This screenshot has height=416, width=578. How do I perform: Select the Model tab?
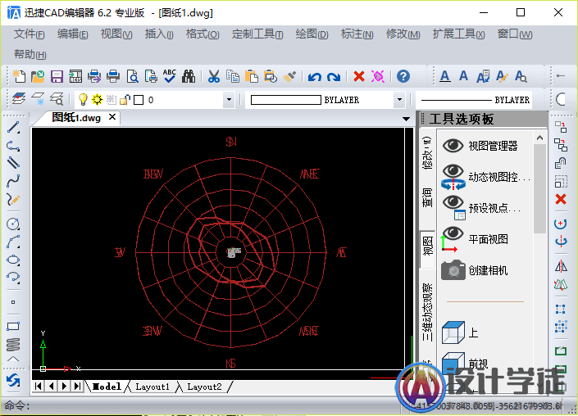point(107,387)
